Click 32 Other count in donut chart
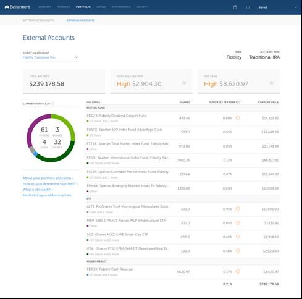This screenshot has height=299, width=302. tap(57, 143)
